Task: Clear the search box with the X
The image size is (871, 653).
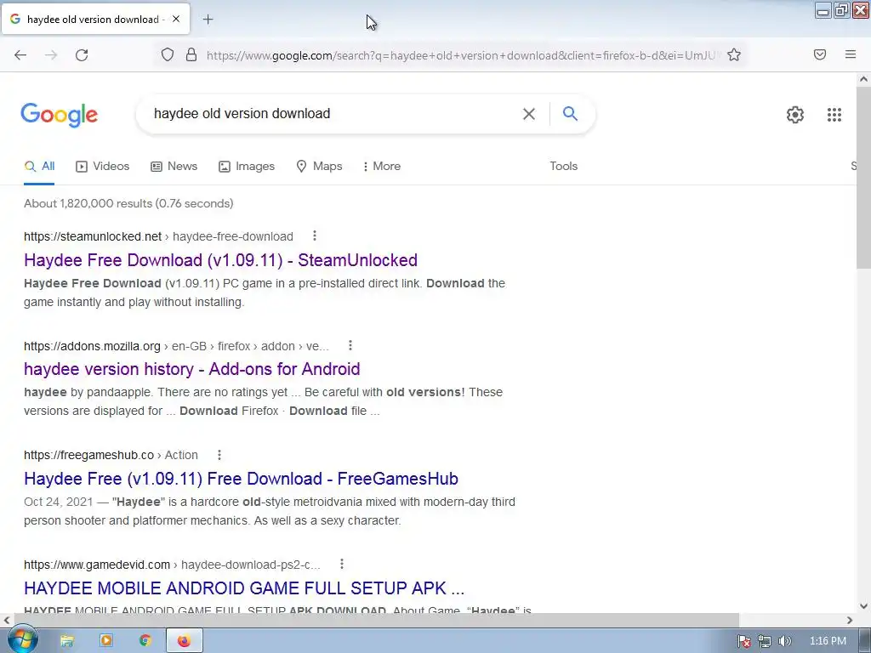Action: (529, 114)
